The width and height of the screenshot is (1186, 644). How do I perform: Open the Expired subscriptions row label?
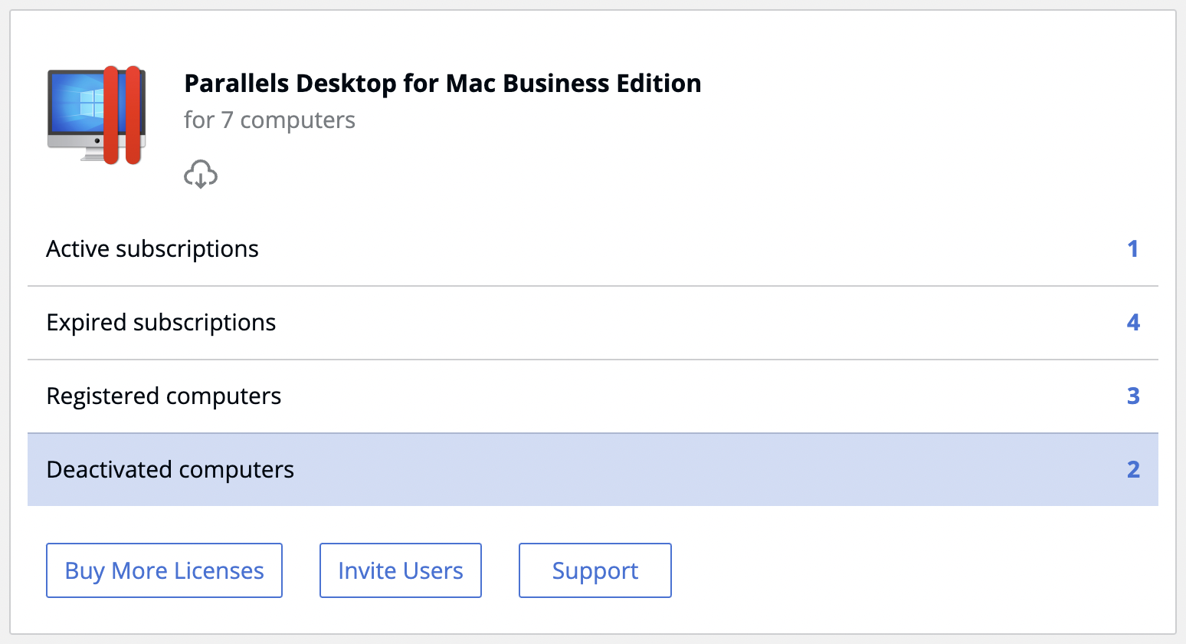pyautogui.click(x=161, y=323)
